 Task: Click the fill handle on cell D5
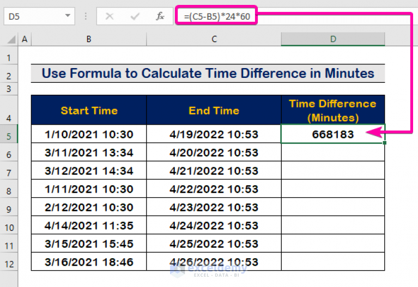[x=384, y=143]
